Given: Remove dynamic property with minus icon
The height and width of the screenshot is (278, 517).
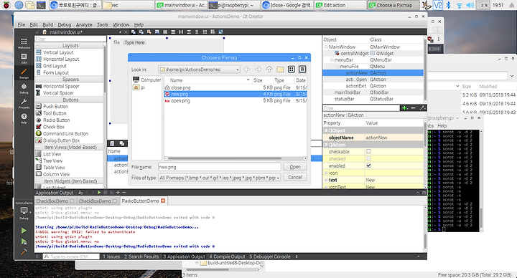Looking at the screenshot, I should (x=413, y=108).
